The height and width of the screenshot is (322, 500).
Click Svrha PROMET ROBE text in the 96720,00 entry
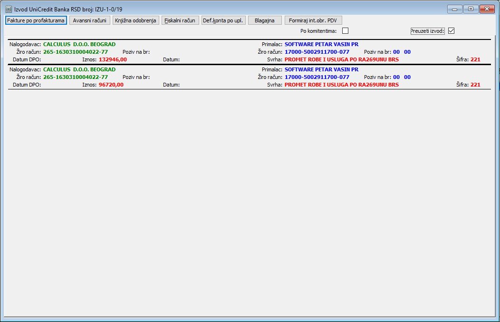coord(342,85)
